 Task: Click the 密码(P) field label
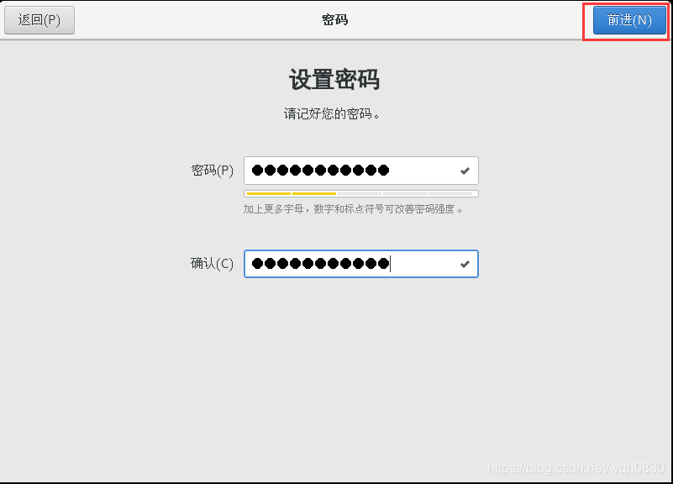pyautogui.click(x=212, y=171)
